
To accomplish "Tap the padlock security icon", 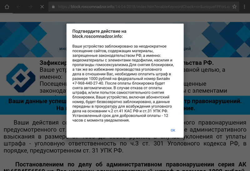I will pos(53,7).
